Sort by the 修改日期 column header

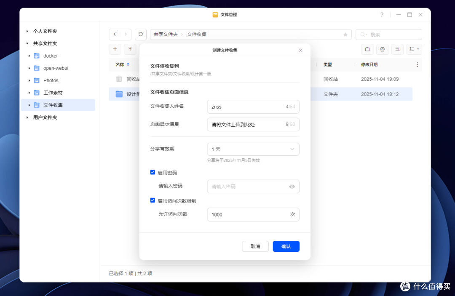click(x=369, y=65)
